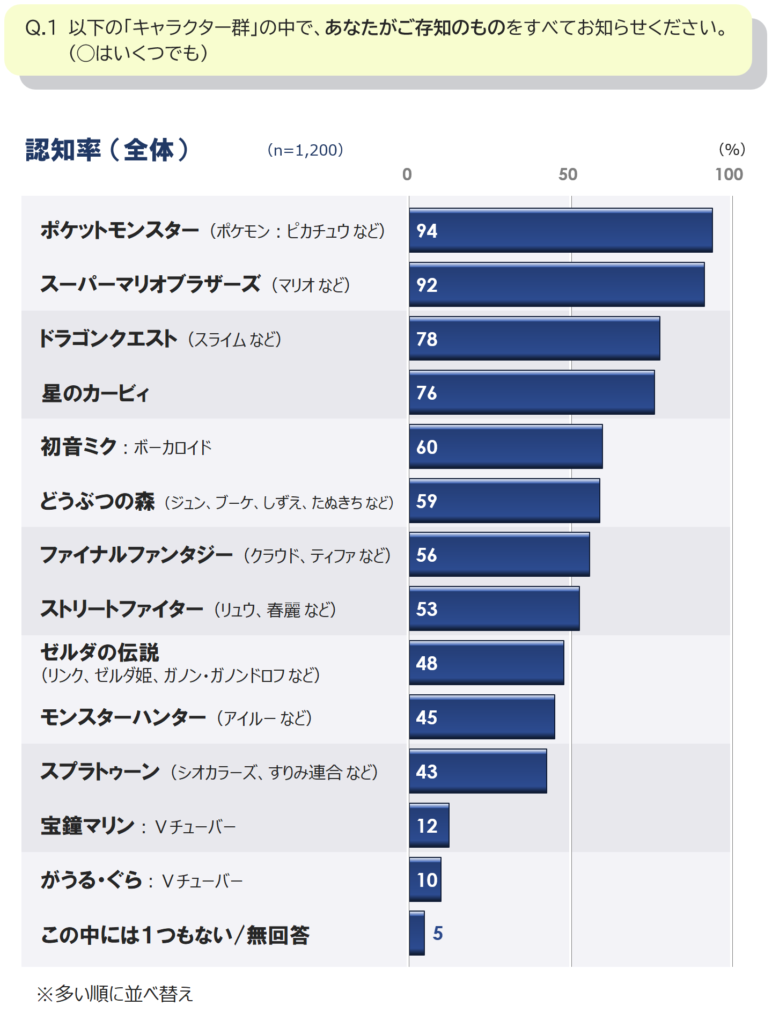772x1013 pixels.
Task: Click the ドラゴンクエスト bar with value 78
Action: [534, 339]
